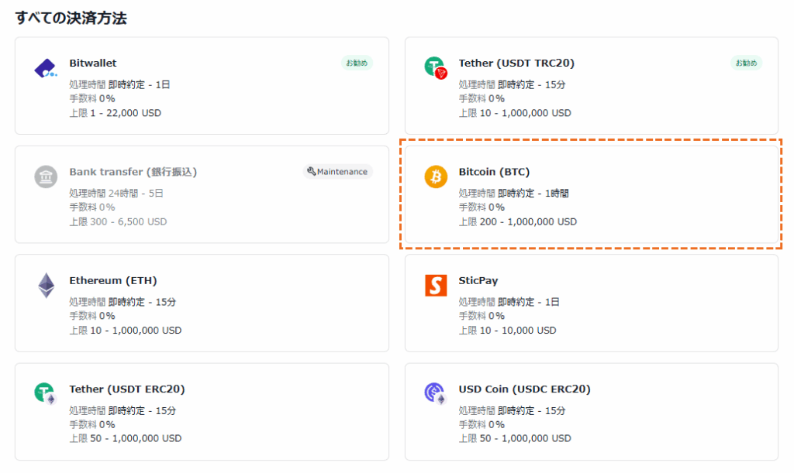Click Tether ERC20 limit 50 - 1,000,000 USD

pyautogui.click(x=136, y=439)
